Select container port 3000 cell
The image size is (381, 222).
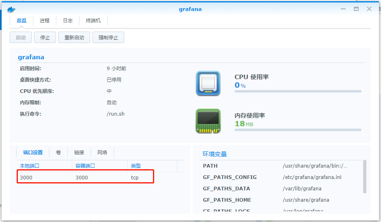point(82,177)
